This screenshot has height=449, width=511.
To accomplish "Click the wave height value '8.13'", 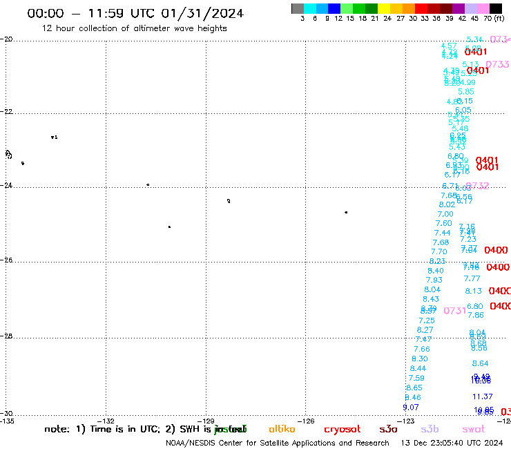I will point(474,291).
